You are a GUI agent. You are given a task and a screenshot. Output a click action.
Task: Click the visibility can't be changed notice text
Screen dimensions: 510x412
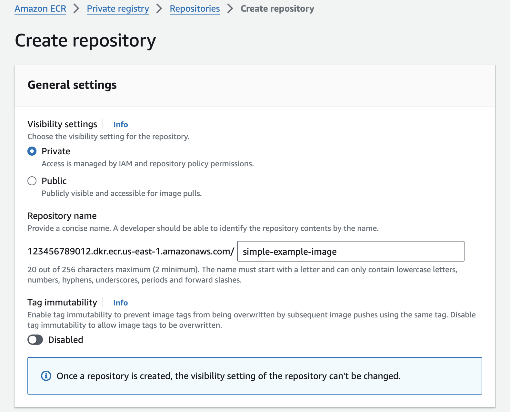coord(228,376)
